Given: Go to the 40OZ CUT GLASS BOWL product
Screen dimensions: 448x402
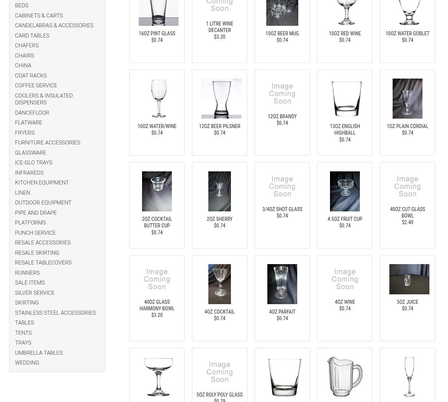Looking at the screenshot, I should tap(408, 212).
